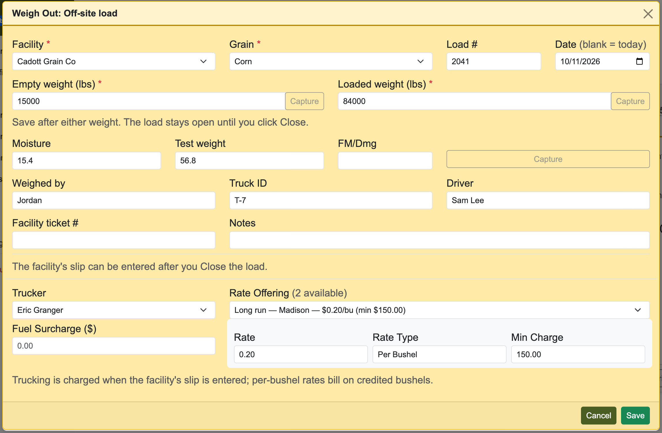The image size is (662, 433).
Task: Click the Notes input field
Action: 439,240
